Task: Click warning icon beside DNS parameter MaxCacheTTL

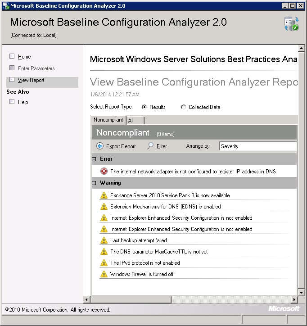Action: click(x=104, y=251)
